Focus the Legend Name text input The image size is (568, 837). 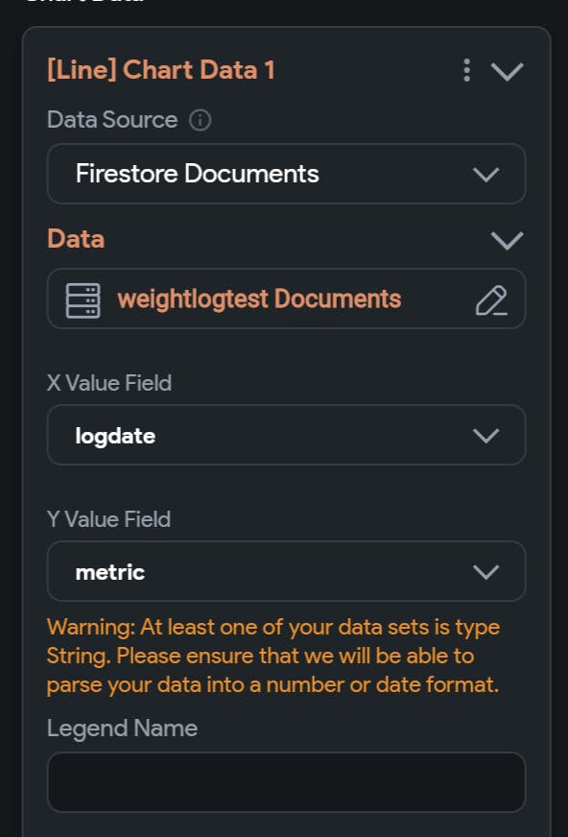[287, 782]
